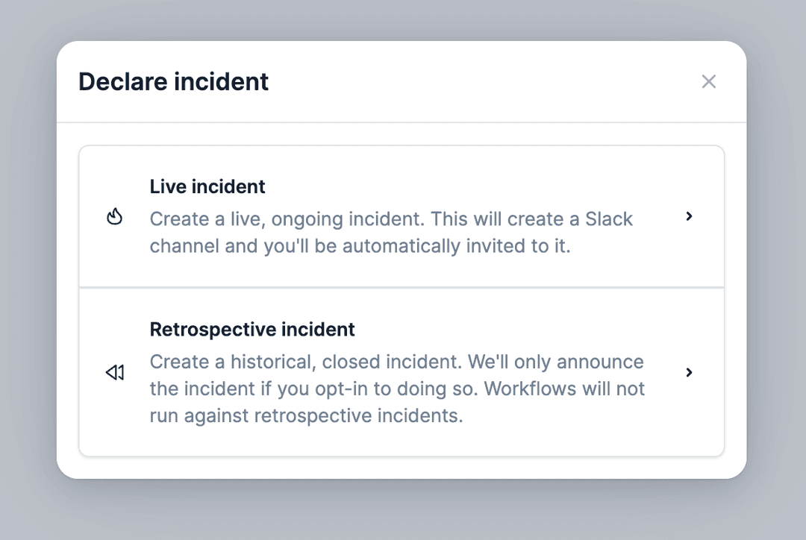
Task: Click the Retrospective incident heading text
Action: tap(252, 329)
